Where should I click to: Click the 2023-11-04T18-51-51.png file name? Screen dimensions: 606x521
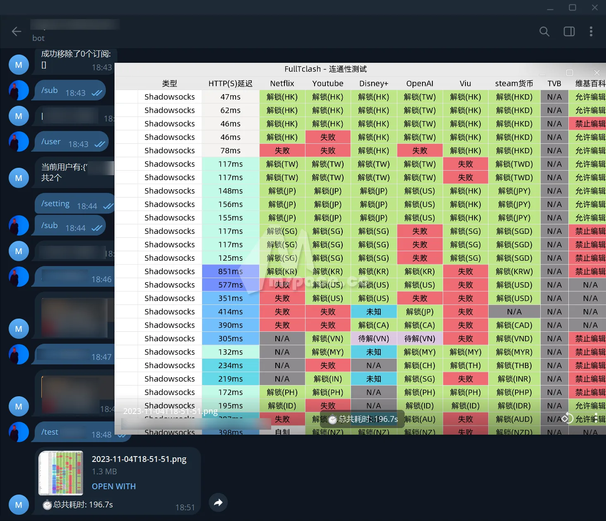point(139,459)
